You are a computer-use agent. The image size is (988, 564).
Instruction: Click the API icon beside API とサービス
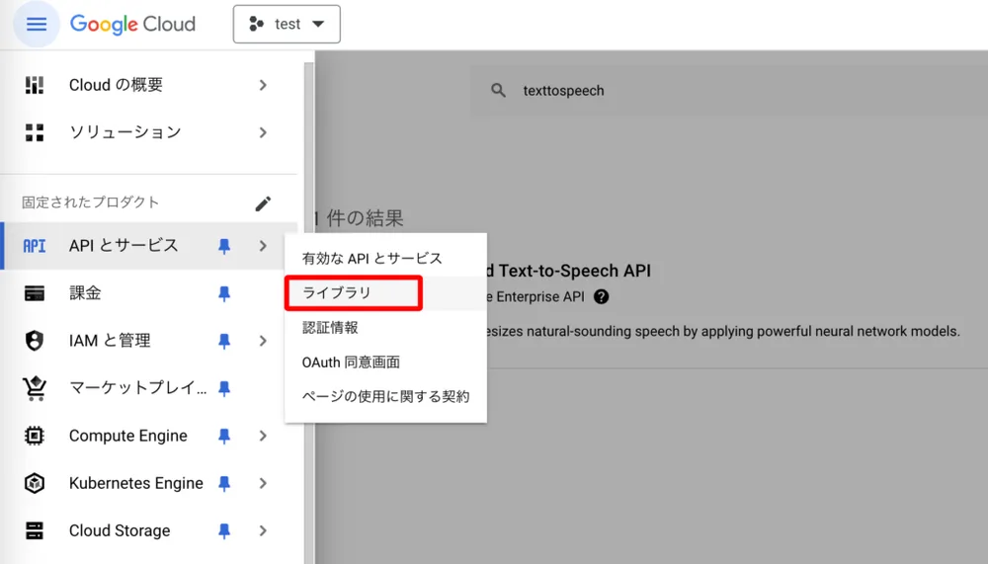34,246
